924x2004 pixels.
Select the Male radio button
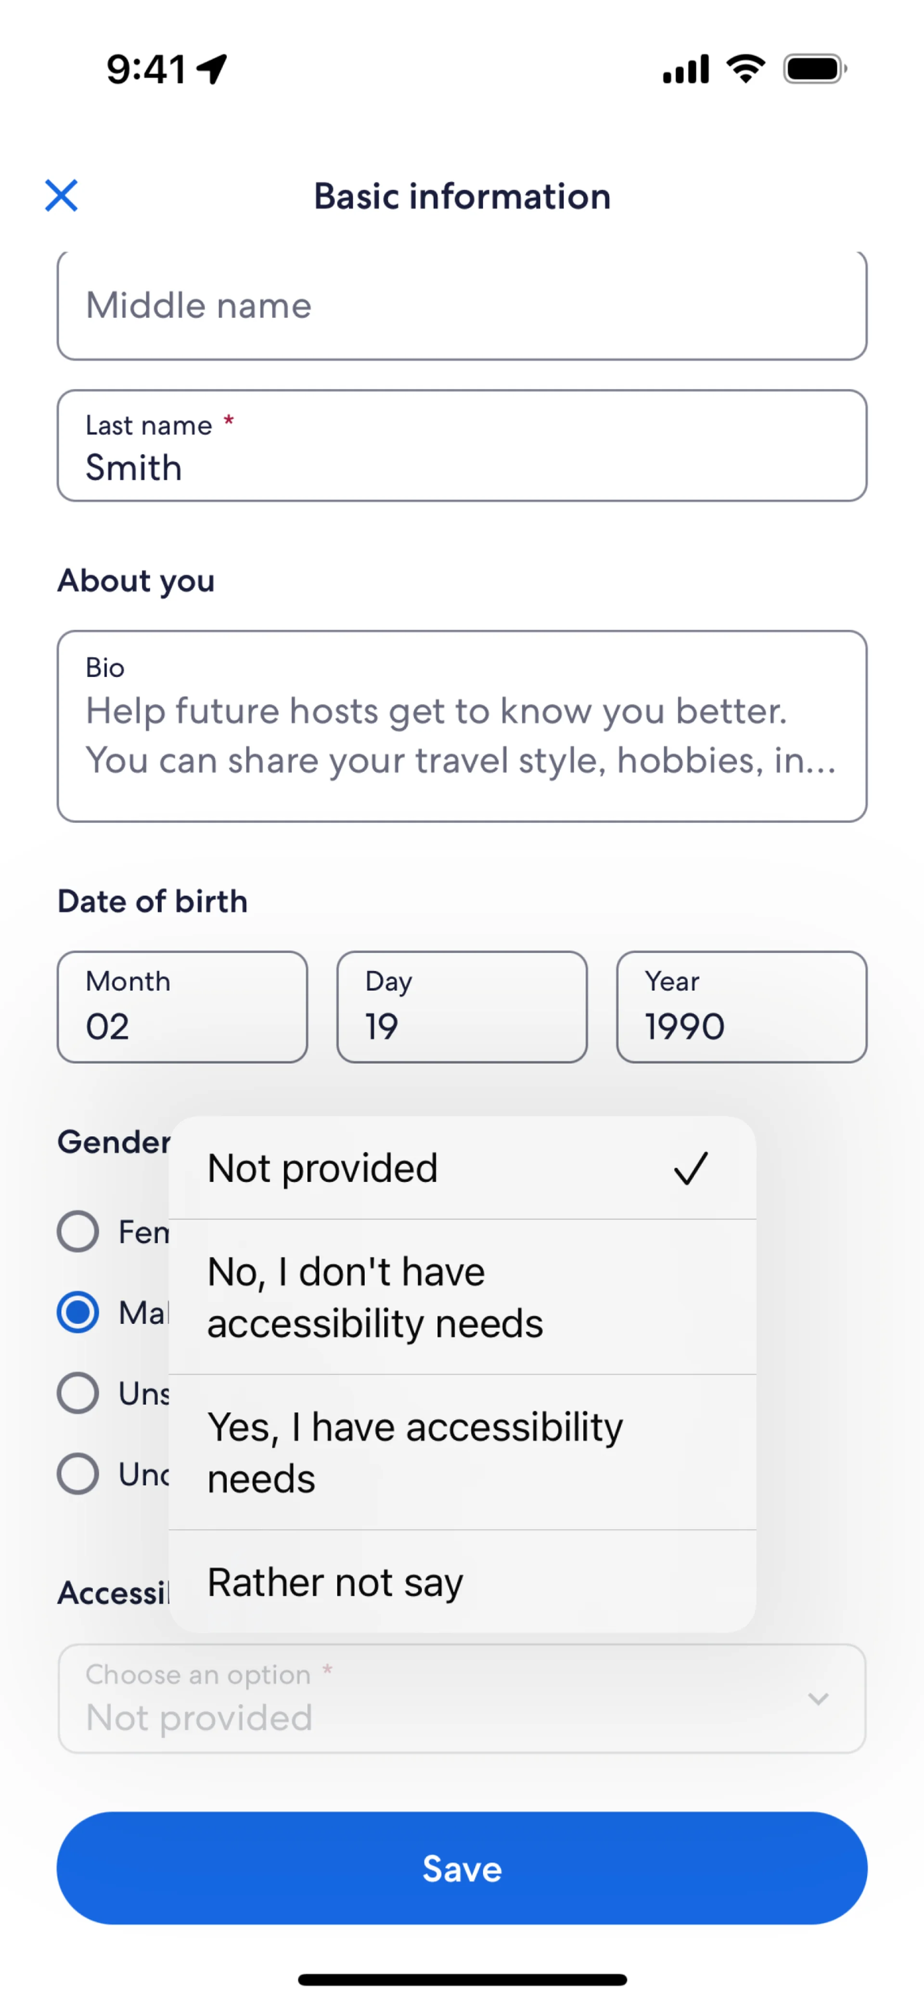pos(78,1313)
